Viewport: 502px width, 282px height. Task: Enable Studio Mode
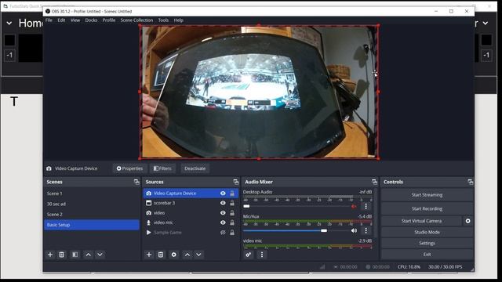click(427, 232)
